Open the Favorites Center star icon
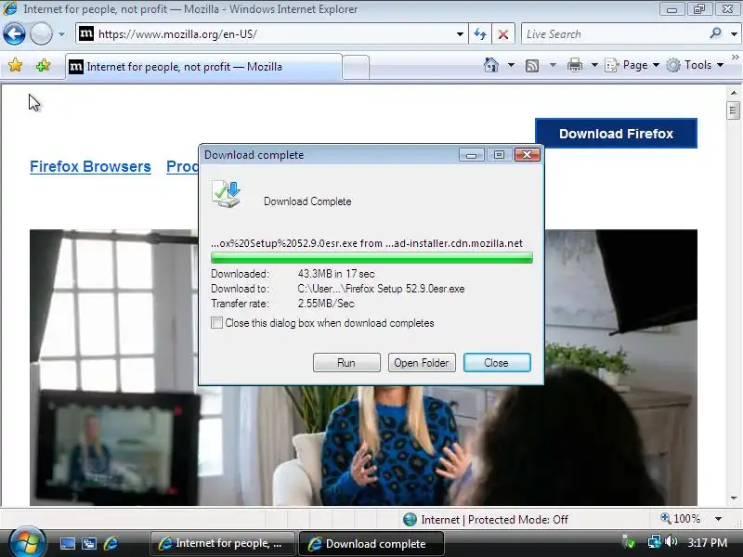 point(15,65)
